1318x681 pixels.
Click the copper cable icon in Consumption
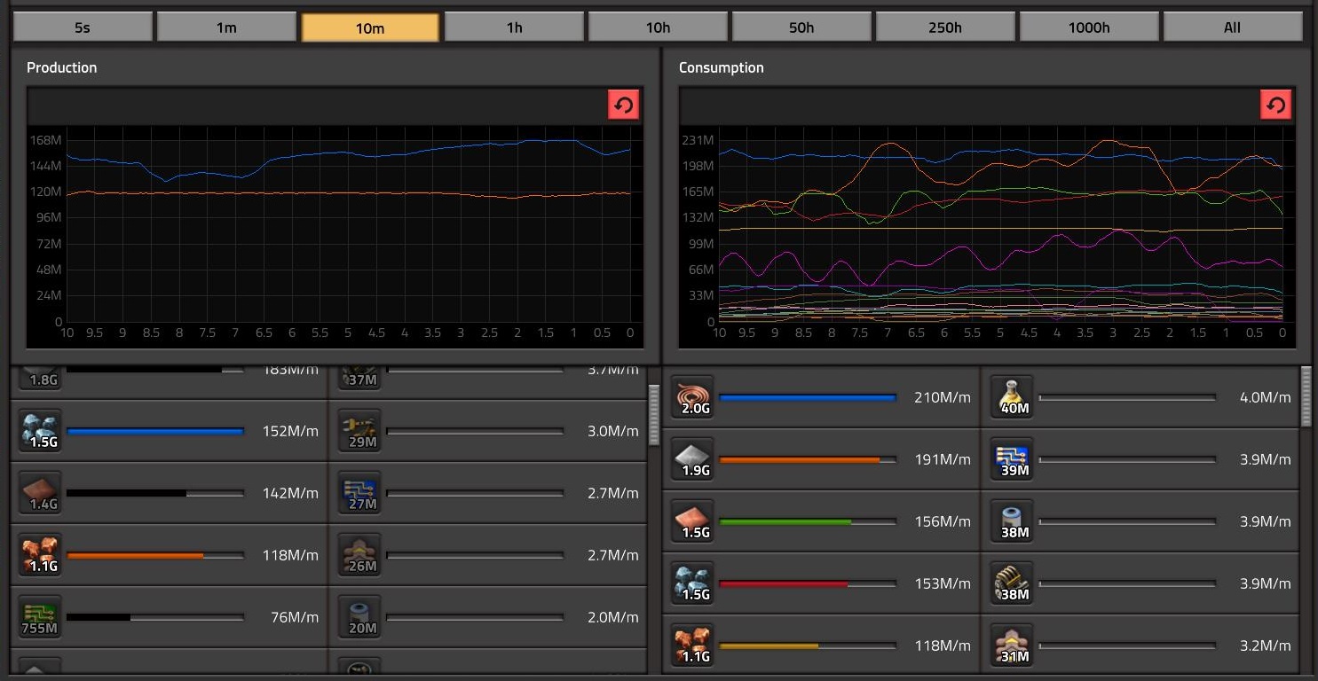pos(693,397)
